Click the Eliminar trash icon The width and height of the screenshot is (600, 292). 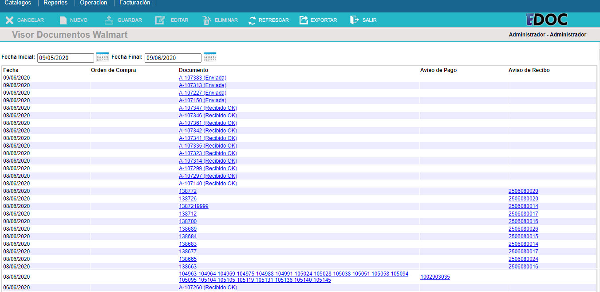coord(206,20)
